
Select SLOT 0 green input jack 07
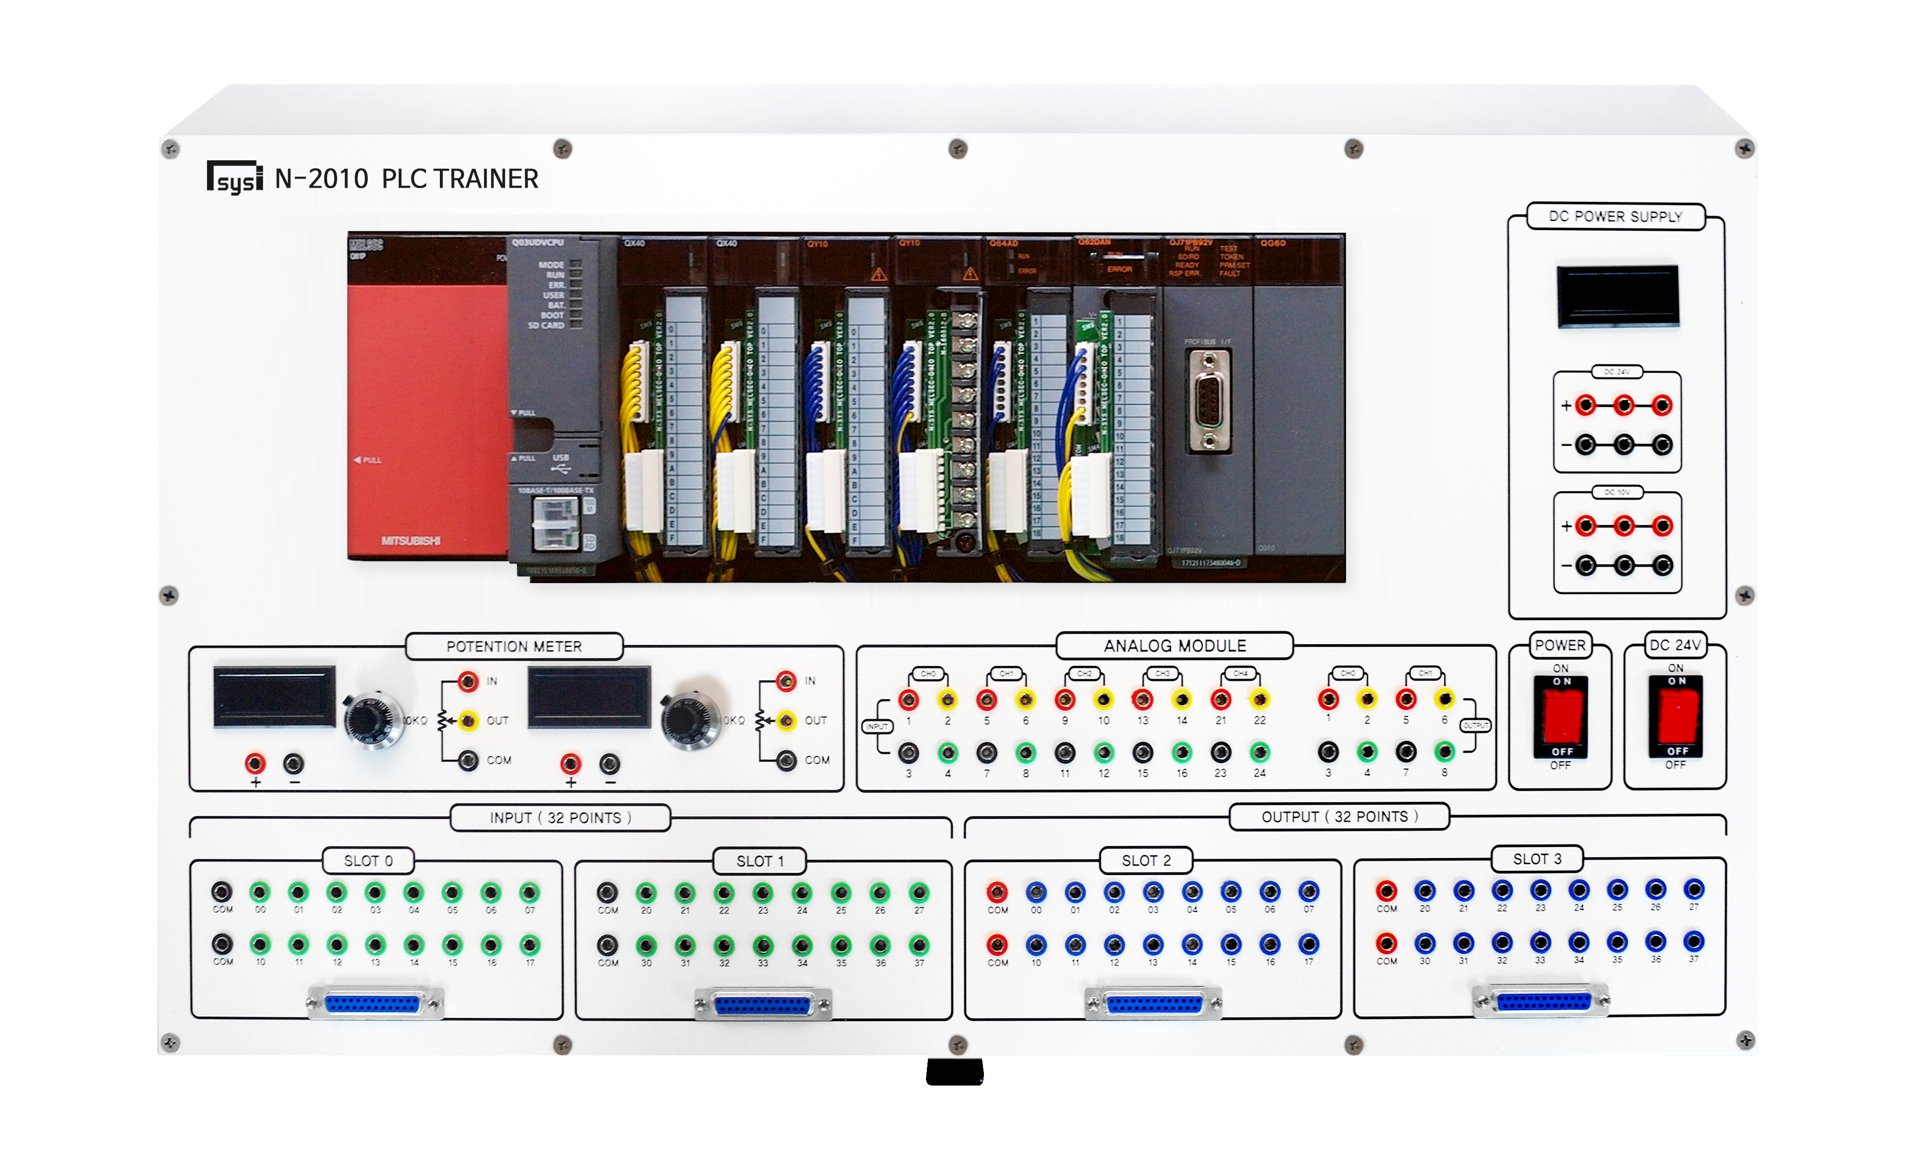(529, 892)
